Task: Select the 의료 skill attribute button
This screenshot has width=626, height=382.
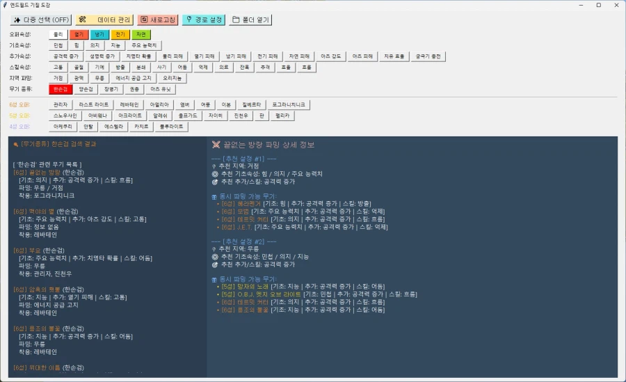Action: coord(224,67)
